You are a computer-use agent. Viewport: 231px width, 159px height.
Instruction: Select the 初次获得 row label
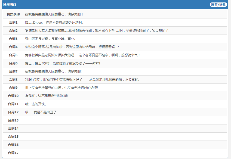click(13, 14)
